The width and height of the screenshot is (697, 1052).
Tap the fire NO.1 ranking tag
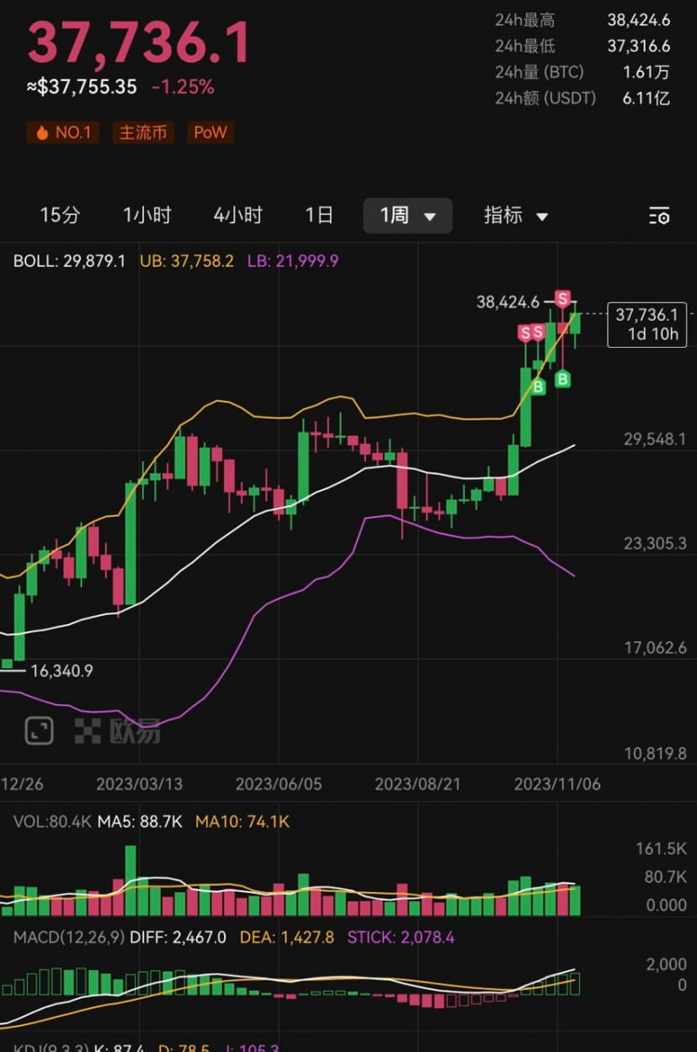63,132
